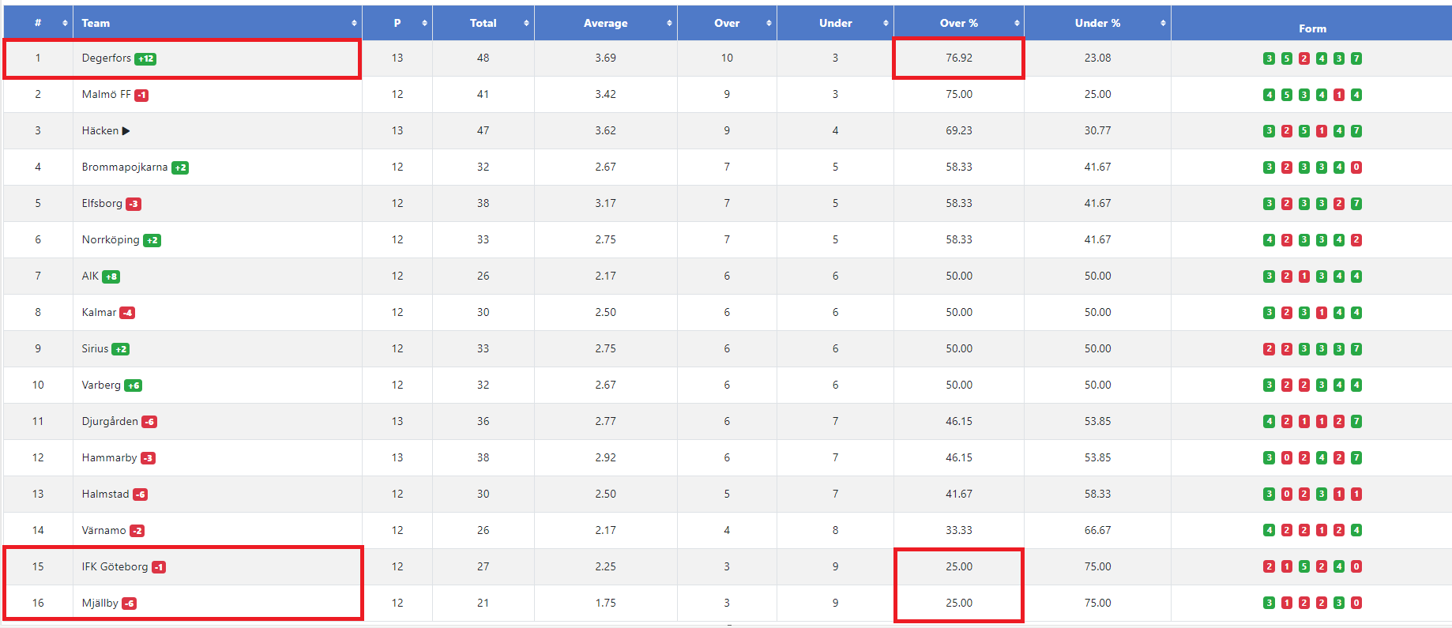
Task: Click Värnamo -2 position badge
Action: (x=137, y=531)
